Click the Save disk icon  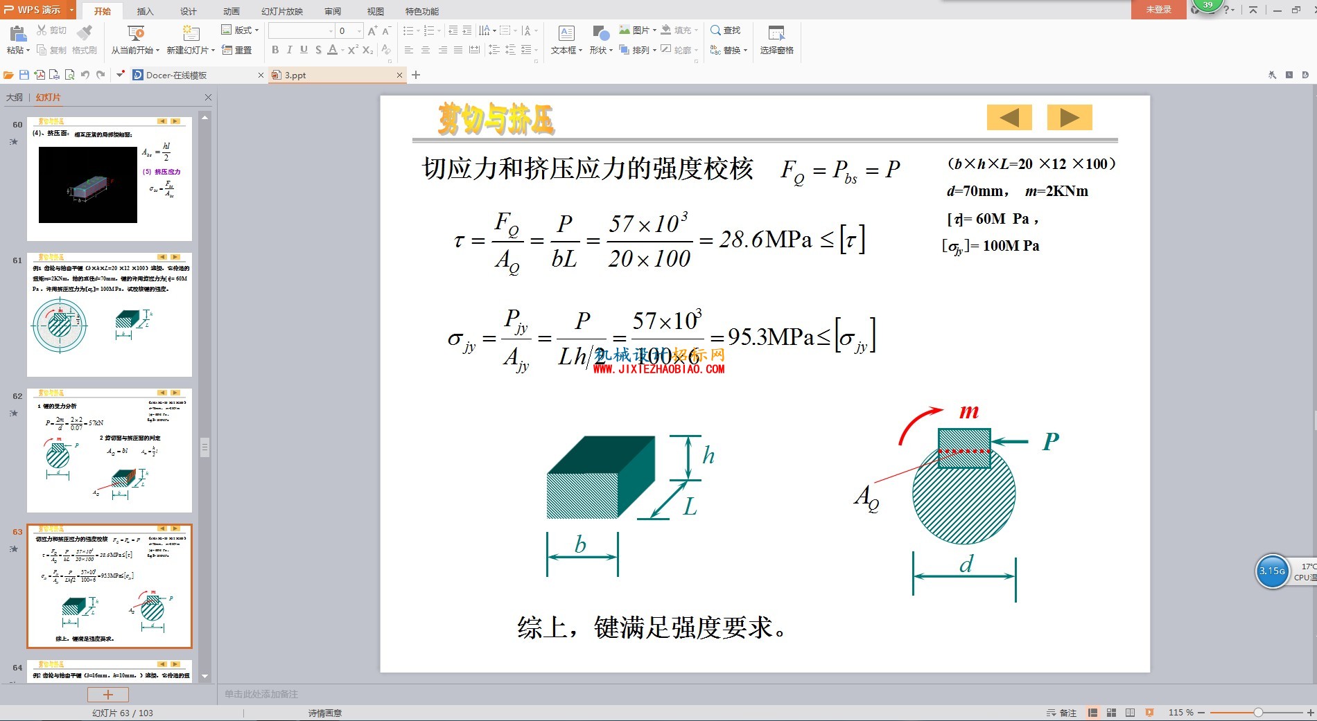[24, 75]
